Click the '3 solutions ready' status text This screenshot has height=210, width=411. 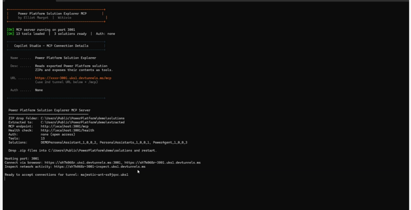point(70,34)
